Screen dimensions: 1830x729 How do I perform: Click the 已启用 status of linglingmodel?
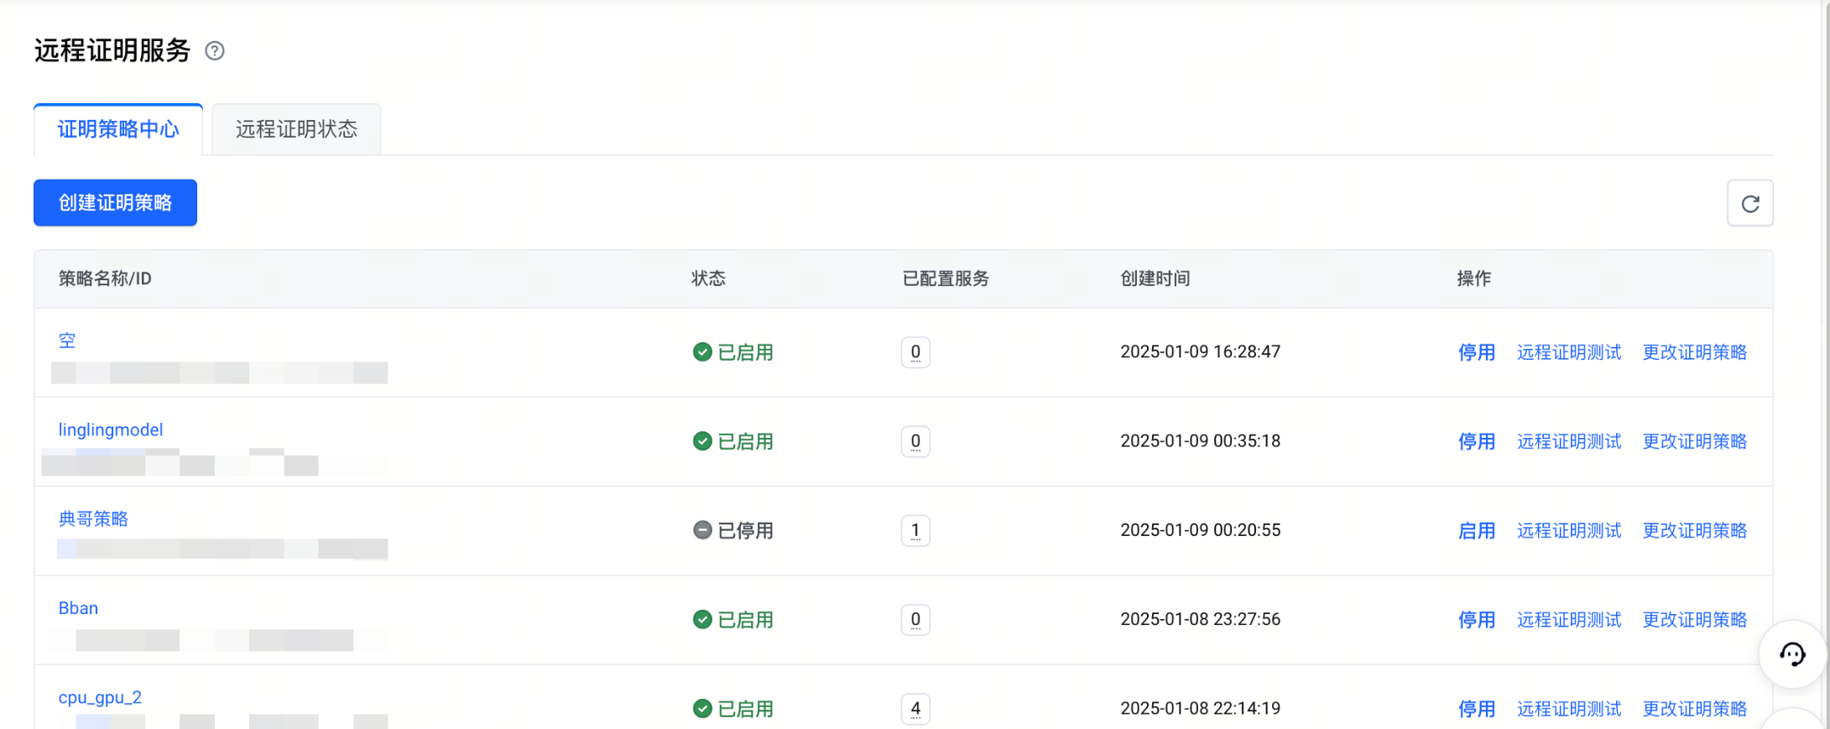[733, 441]
